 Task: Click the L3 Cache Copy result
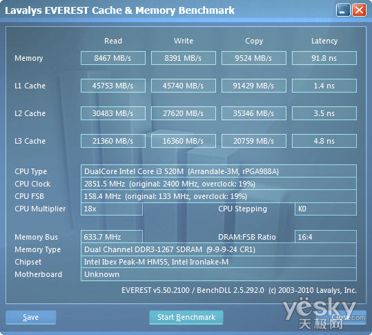pos(254,141)
